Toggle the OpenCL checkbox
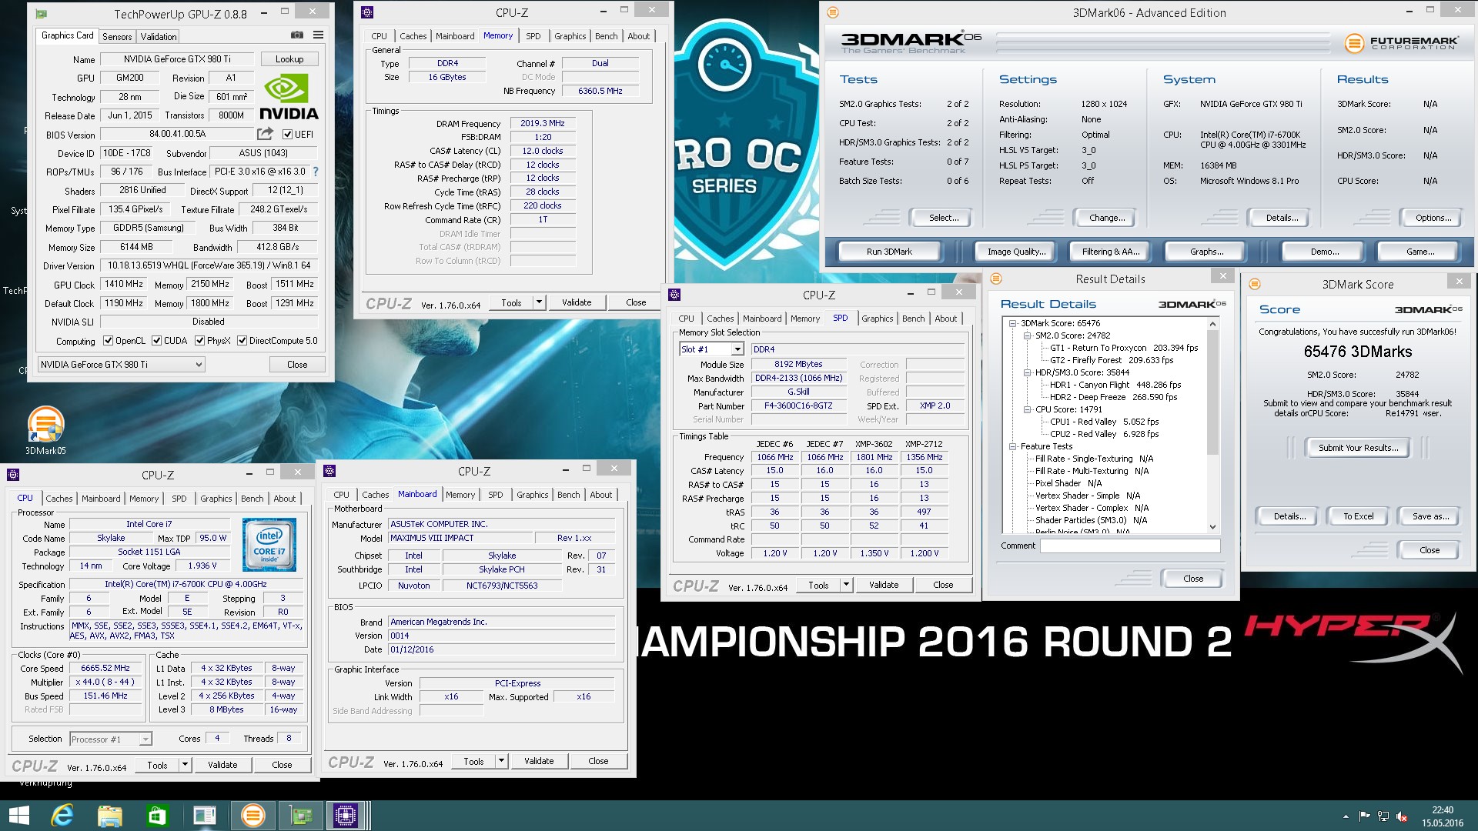 point(109,340)
